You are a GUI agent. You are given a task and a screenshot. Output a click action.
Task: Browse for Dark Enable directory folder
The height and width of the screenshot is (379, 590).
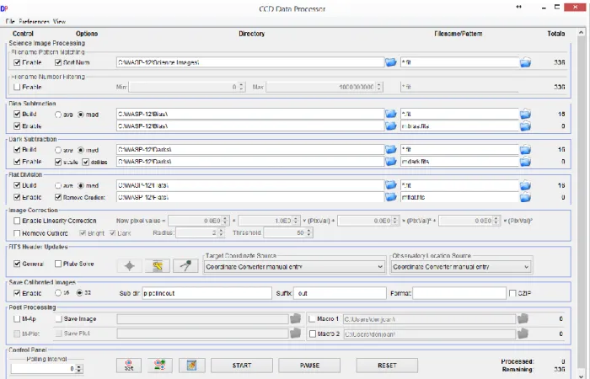[x=391, y=162]
